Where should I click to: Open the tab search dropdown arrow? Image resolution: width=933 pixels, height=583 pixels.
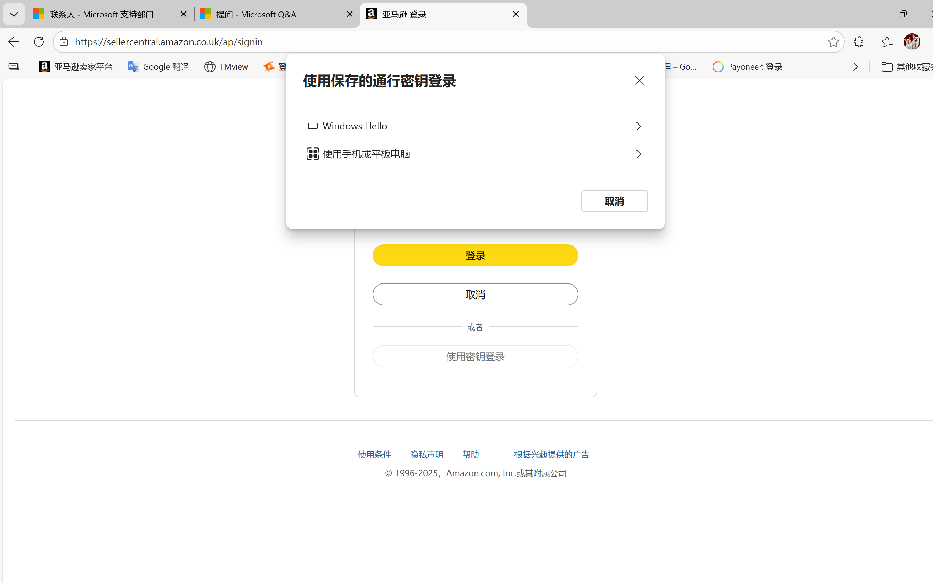click(x=14, y=14)
